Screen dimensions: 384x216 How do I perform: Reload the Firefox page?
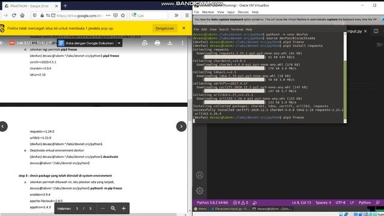tap(14, 16)
